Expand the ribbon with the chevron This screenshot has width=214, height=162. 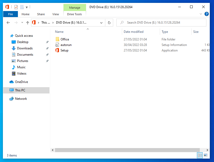coord(201,14)
